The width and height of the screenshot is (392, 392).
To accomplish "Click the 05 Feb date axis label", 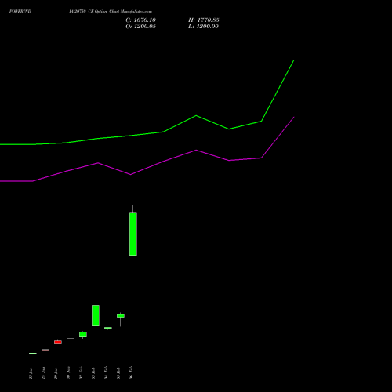I will [118, 373].
